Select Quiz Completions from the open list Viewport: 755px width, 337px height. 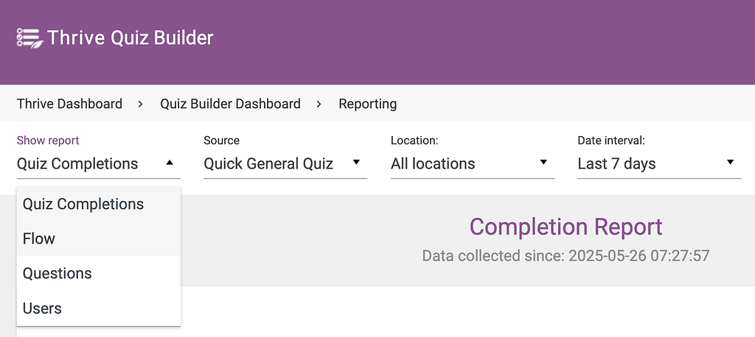pos(99,205)
